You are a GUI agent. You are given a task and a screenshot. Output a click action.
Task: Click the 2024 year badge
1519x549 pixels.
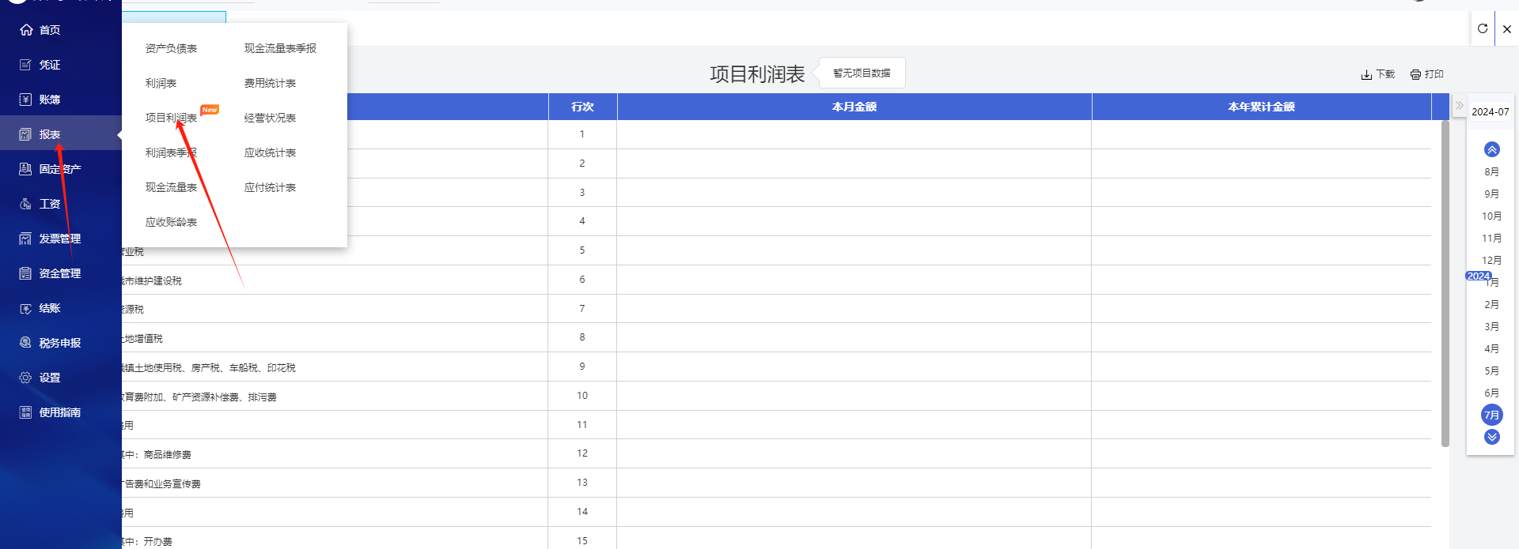pyautogui.click(x=1478, y=276)
